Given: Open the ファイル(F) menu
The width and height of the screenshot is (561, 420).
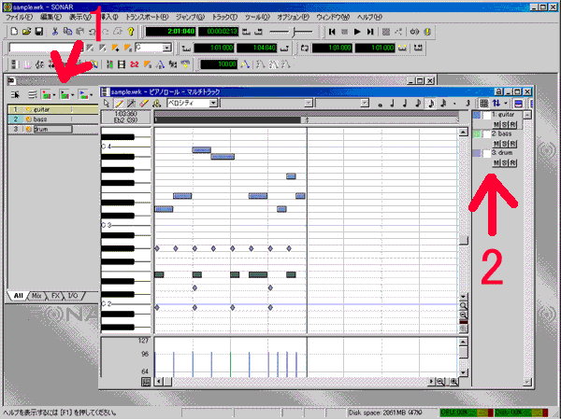Looking at the screenshot, I should tap(19, 17).
